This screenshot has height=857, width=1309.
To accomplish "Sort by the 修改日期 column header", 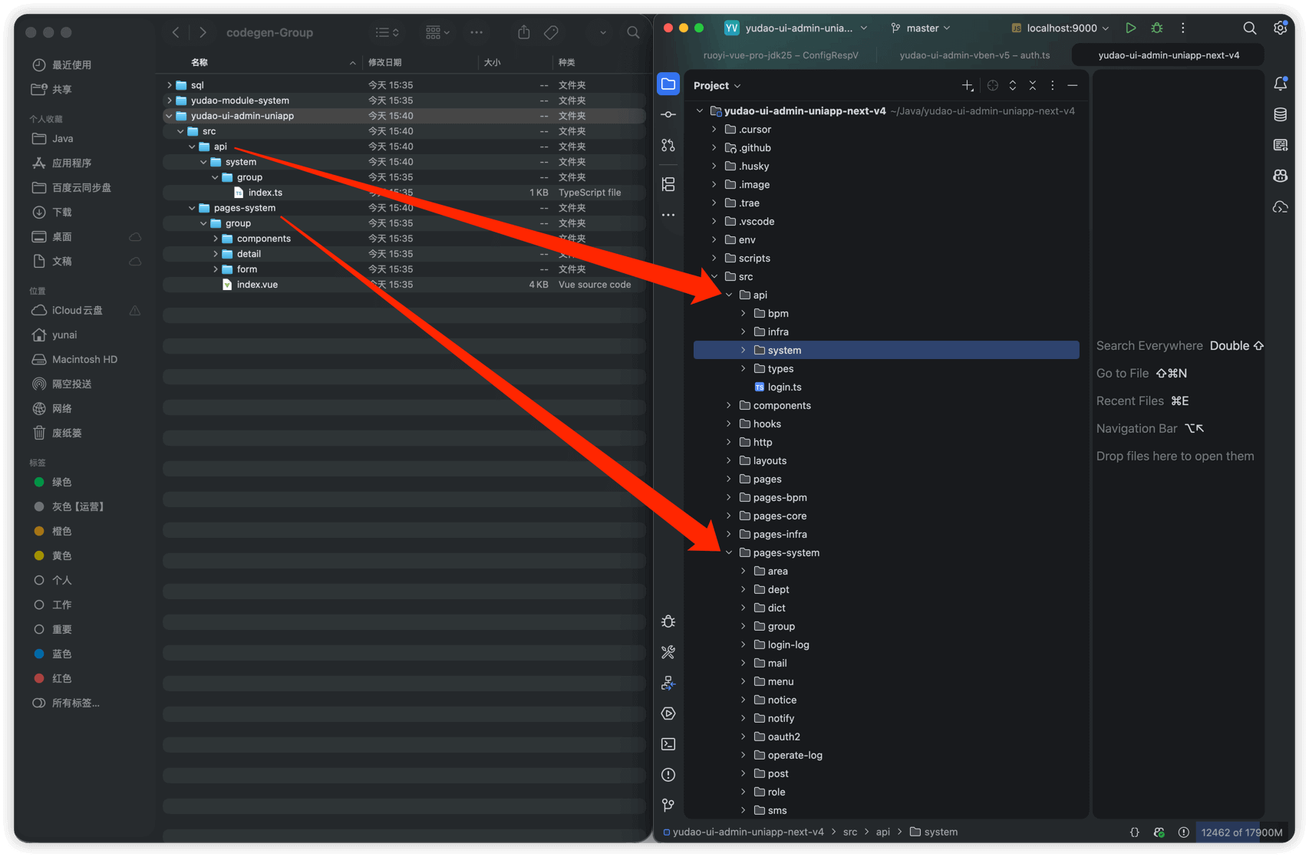I will click(385, 62).
